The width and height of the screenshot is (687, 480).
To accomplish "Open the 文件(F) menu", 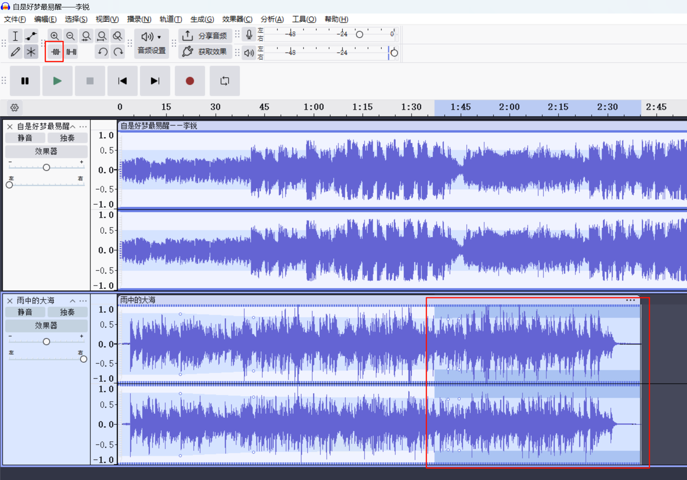I will pyautogui.click(x=15, y=19).
